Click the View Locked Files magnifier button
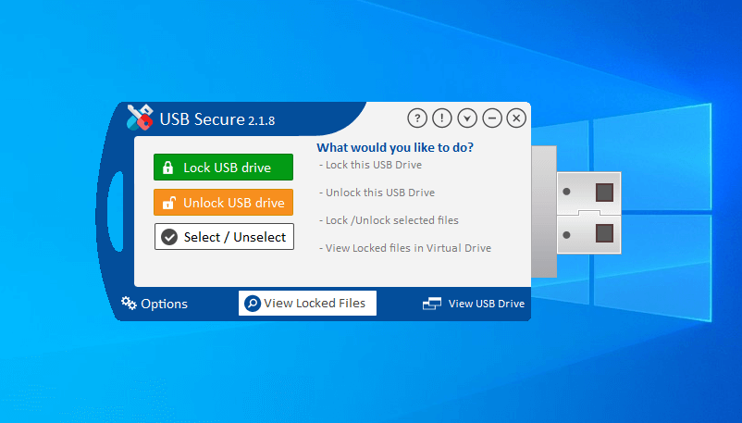 click(x=307, y=303)
